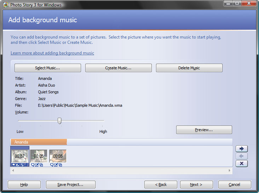Click narration bubble icon under third picture

(x=52, y=165)
